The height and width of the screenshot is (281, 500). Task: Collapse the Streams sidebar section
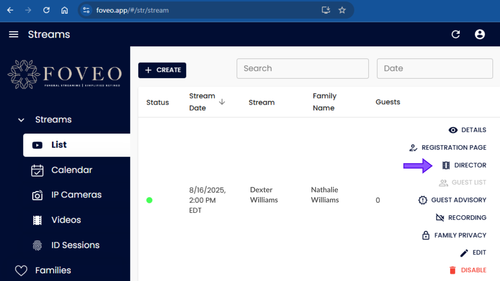21,120
